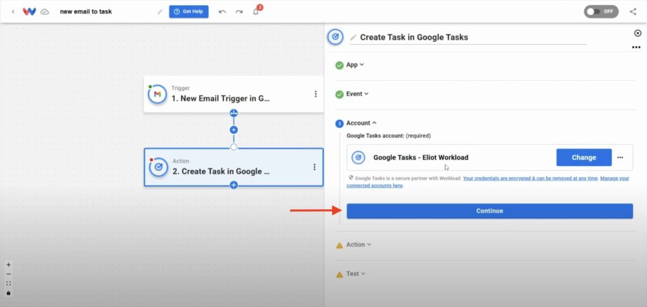Click the App green check icon
This screenshot has width=647, height=307.
click(x=339, y=65)
